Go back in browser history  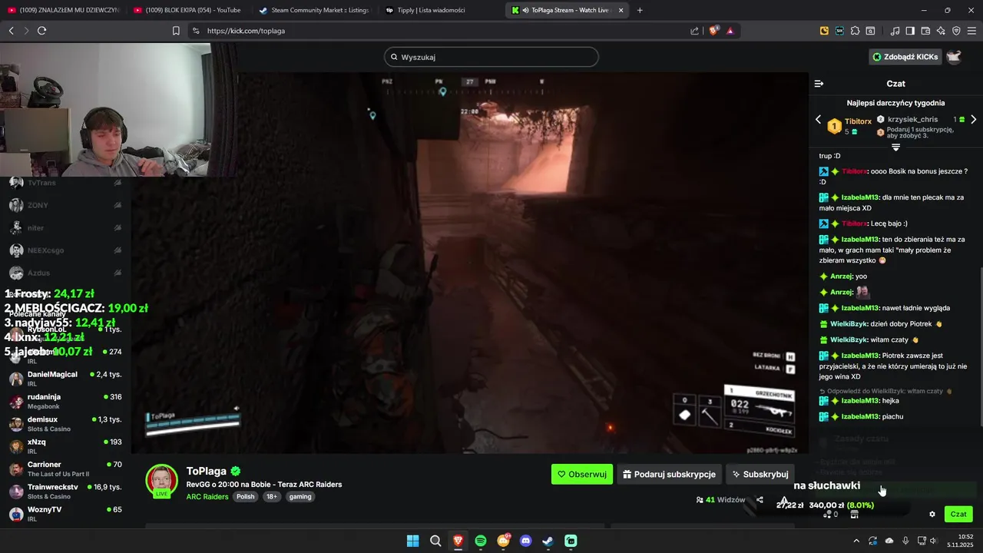pos(11,31)
